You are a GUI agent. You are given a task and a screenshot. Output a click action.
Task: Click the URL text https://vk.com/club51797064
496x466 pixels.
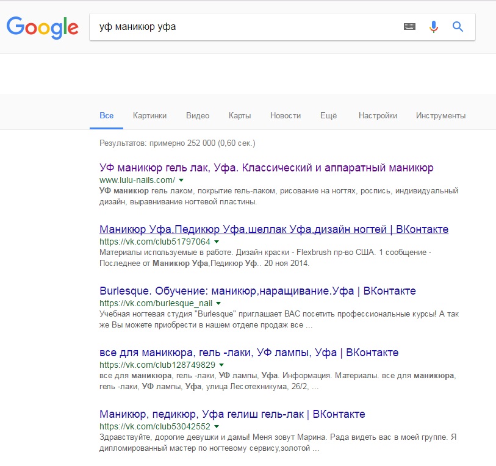155,242
